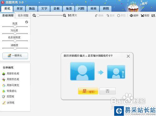Switch to 基础调整 sub-tab
The width and height of the screenshot is (156, 116).
point(8,16)
